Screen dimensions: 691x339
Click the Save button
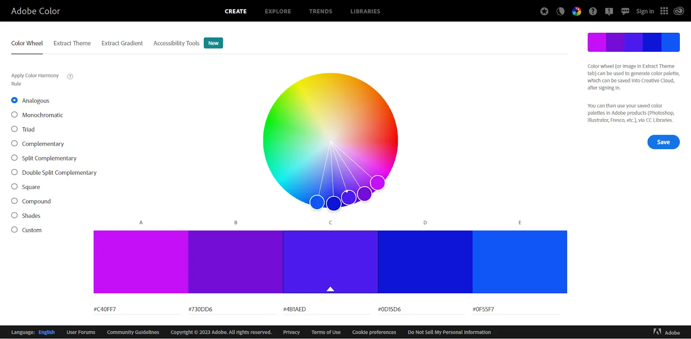pos(663,142)
